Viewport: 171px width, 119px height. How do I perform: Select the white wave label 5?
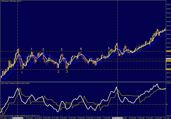[109, 48]
